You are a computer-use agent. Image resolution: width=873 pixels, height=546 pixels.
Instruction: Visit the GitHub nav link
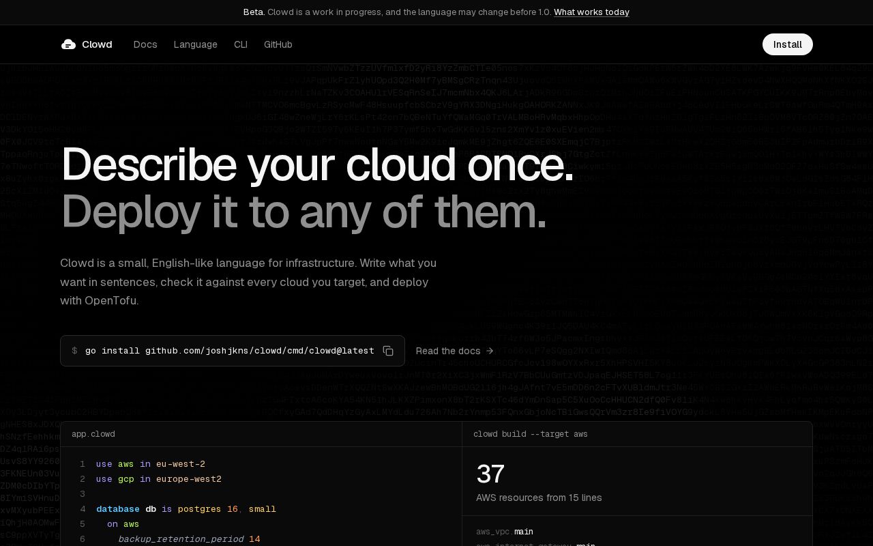coord(278,44)
